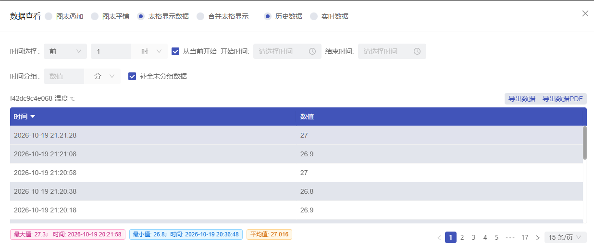Click value 26.9 in 21:21:08 row
Image resolution: width=594 pixels, height=245 pixels.
click(x=306, y=154)
